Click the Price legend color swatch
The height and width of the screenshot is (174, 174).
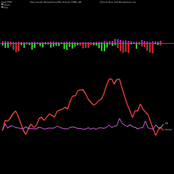[x=2, y=7]
